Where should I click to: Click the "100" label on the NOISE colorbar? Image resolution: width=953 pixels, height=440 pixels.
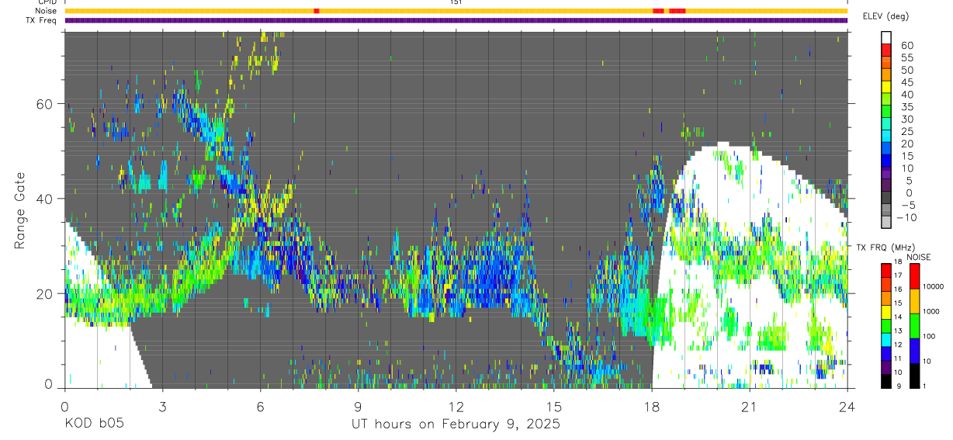click(x=930, y=337)
